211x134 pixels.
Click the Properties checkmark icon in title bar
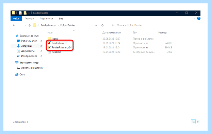coord(20,13)
